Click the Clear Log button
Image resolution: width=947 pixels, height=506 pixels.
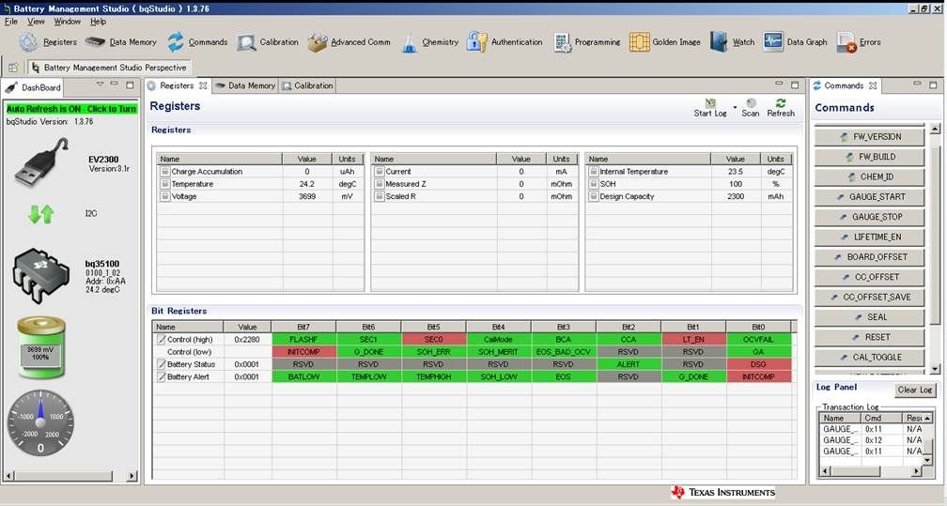(x=914, y=390)
